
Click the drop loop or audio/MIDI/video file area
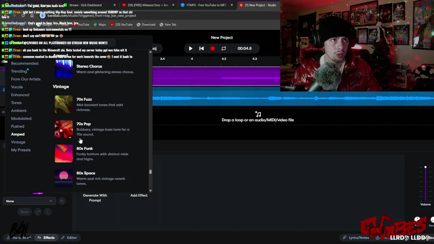[x=258, y=117]
